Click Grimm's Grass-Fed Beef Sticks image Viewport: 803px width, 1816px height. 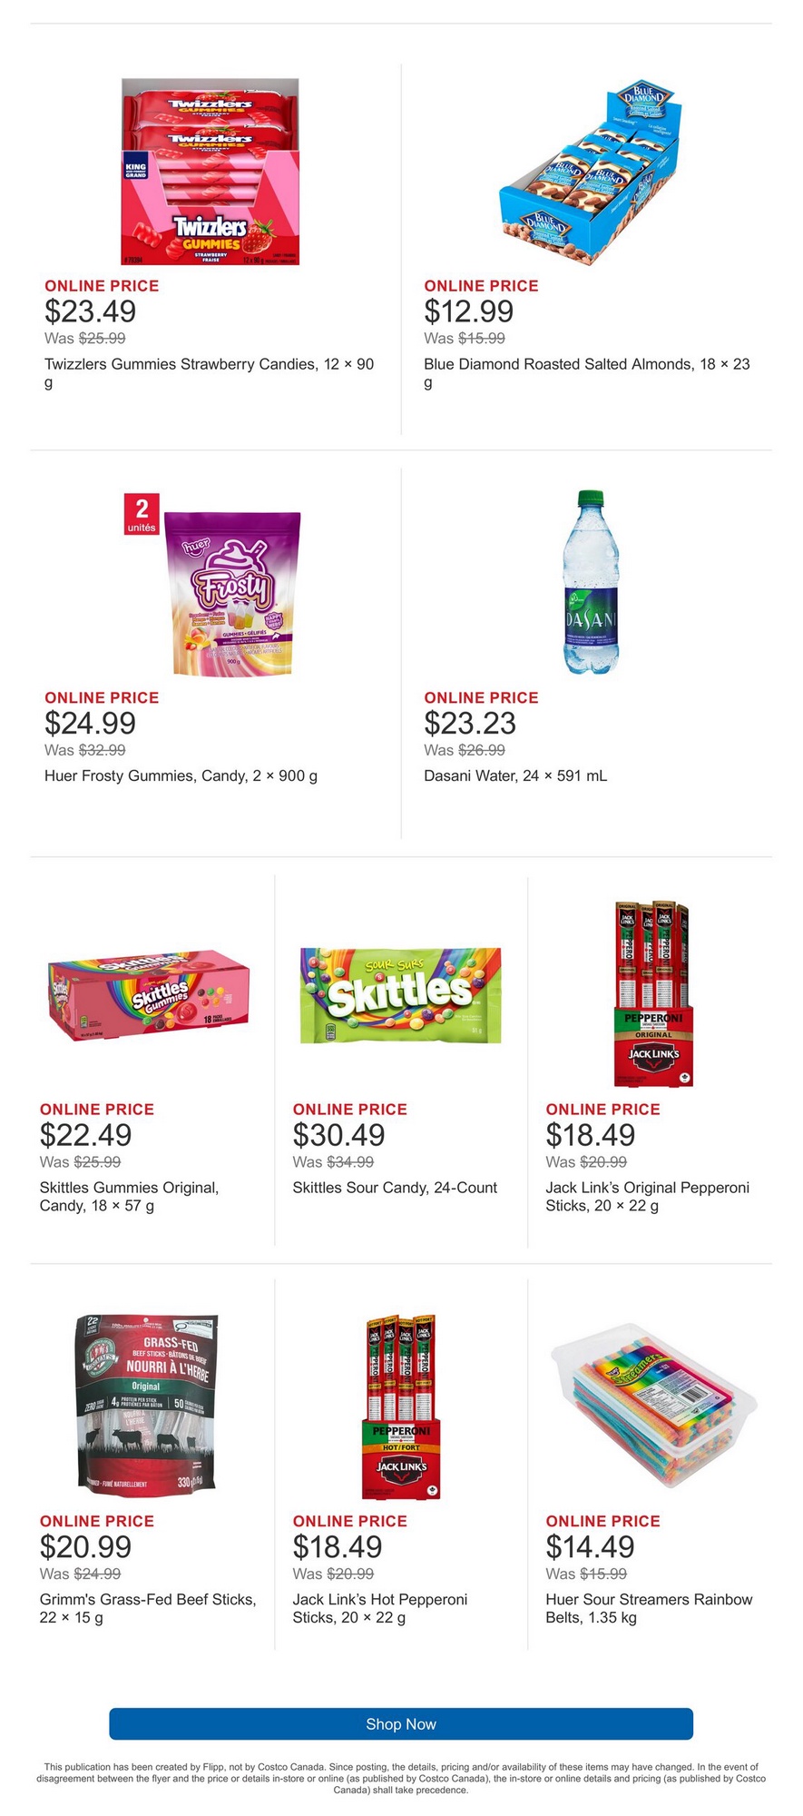pos(148,1406)
